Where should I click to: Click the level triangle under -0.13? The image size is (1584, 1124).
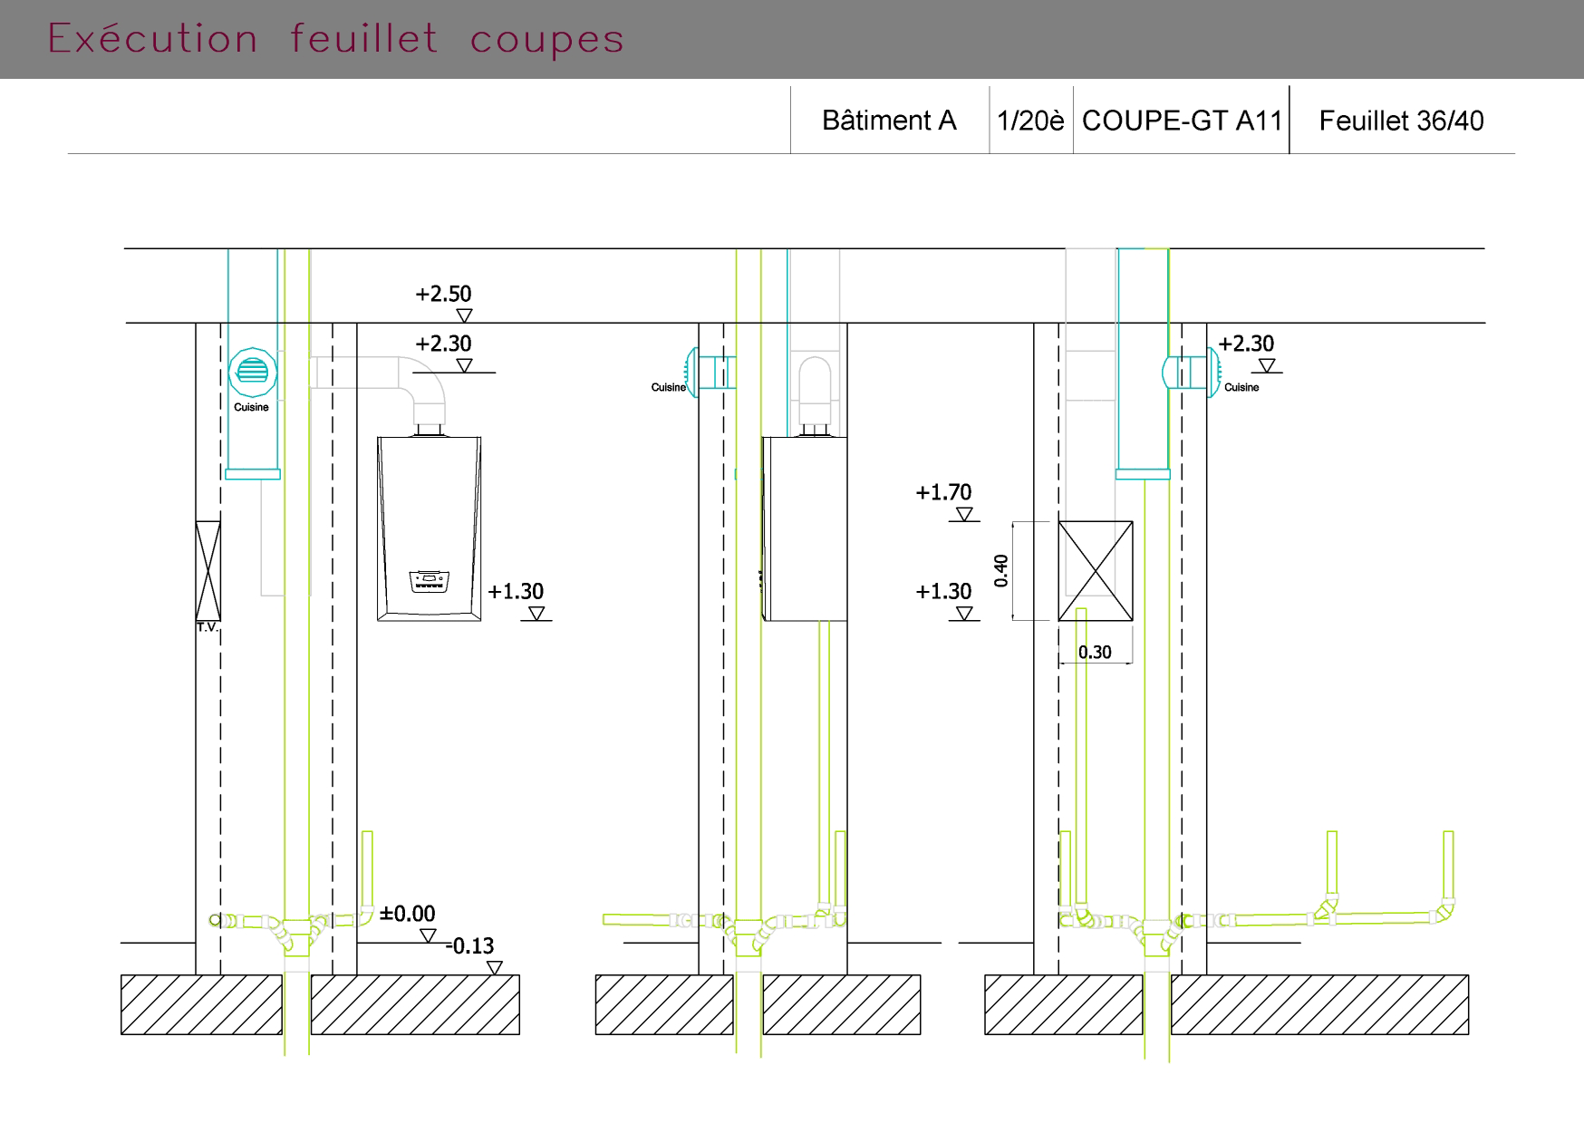pyautogui.click(x=494, y=968)
